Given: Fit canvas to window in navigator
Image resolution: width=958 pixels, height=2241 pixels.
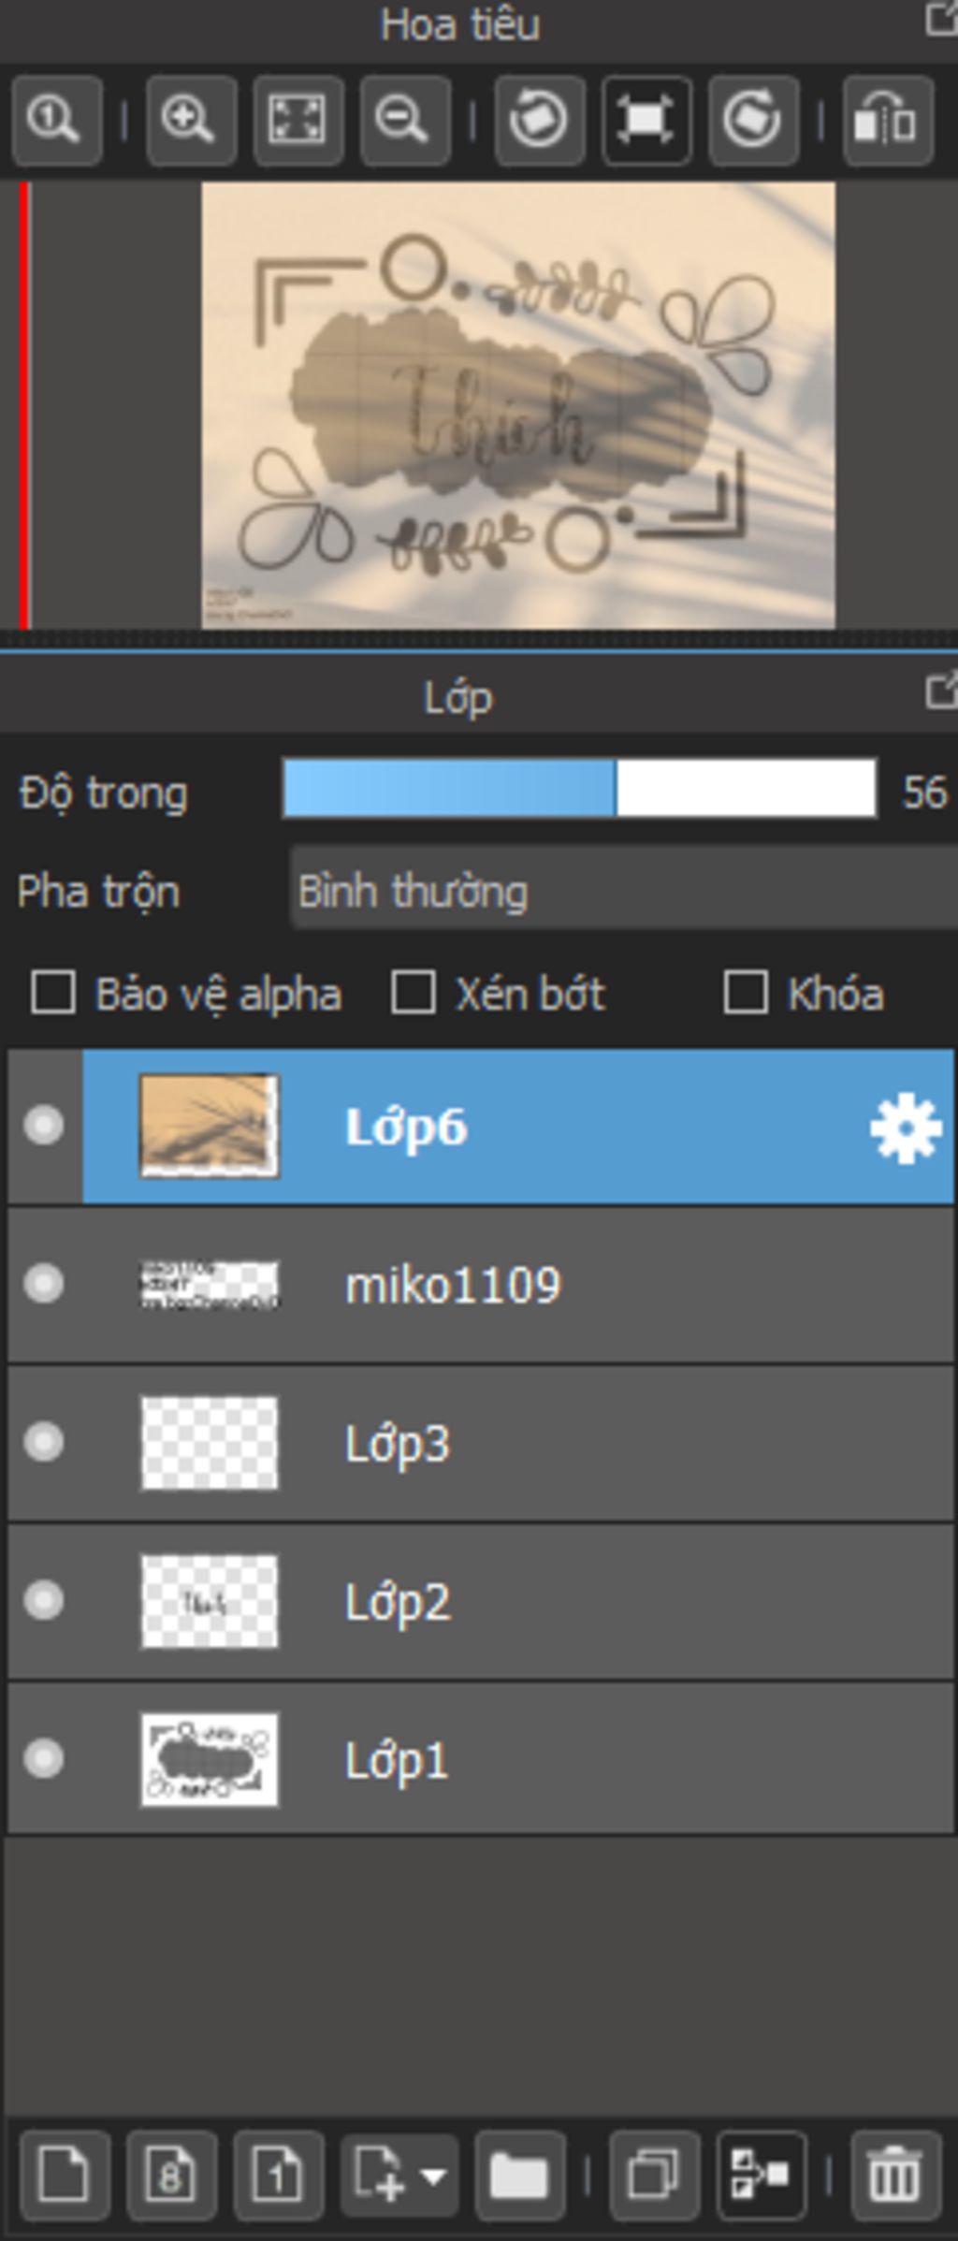Looking at the screenshot, I should pyautogui.click(x=298, y=122).
